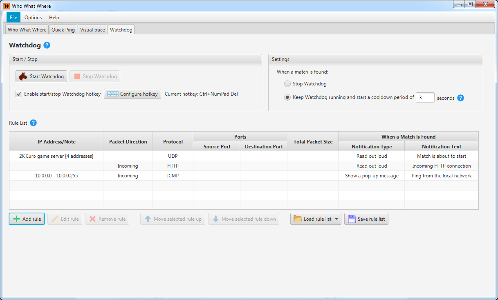Click When a Match is Found header

(408, 137)
